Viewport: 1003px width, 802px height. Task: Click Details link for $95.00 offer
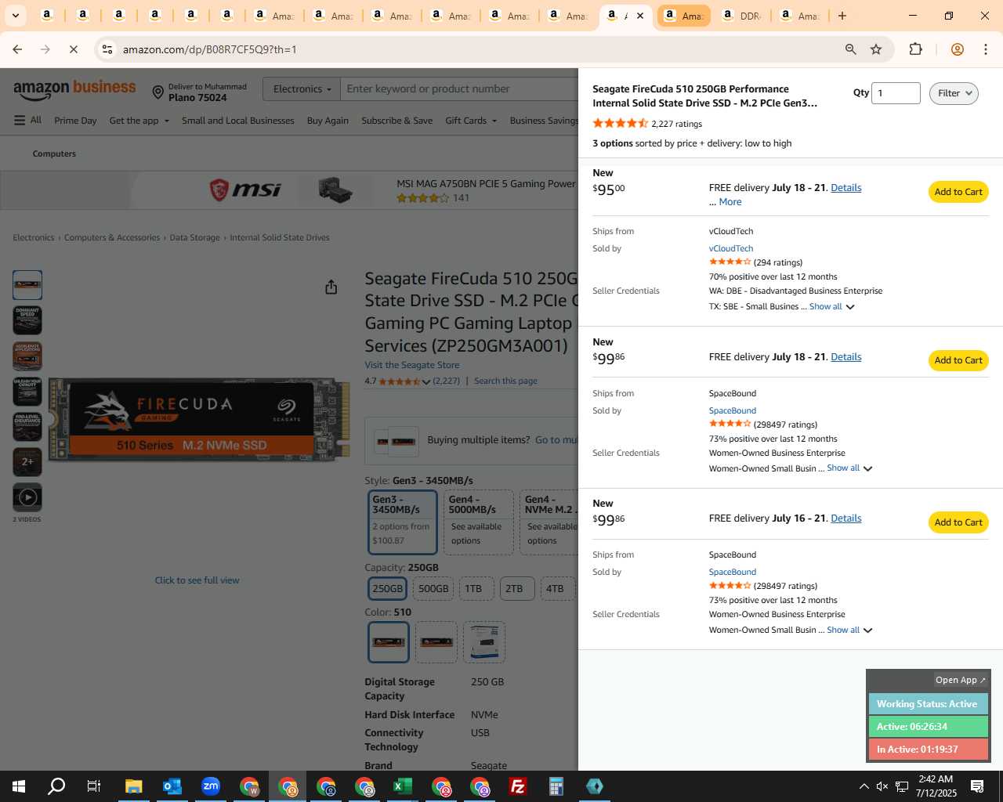pos(845,188)
